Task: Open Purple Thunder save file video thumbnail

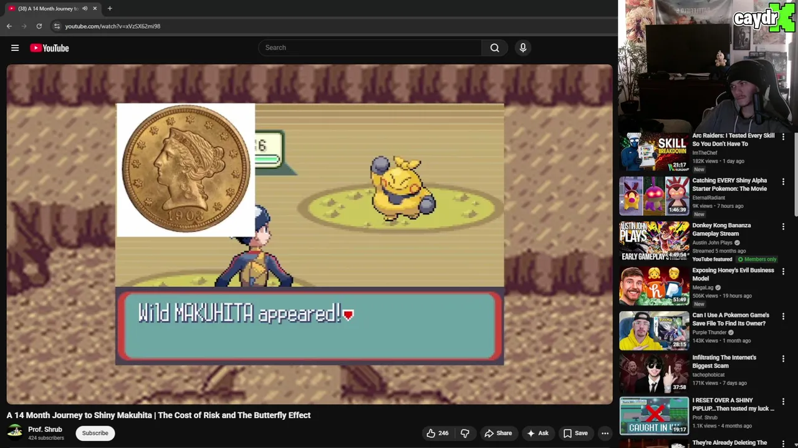Action: click(654, 330)
